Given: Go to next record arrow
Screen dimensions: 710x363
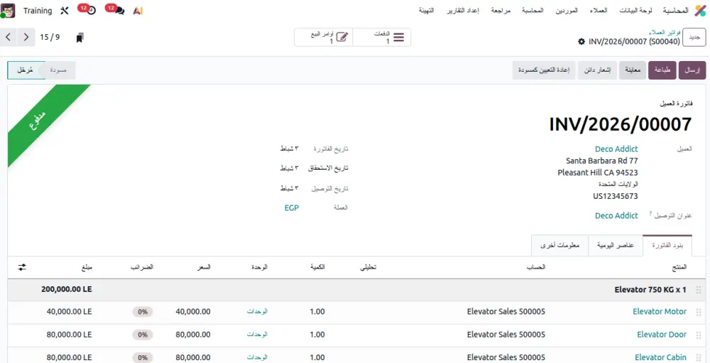Looking at the screenshot, I should pos(26,37).
